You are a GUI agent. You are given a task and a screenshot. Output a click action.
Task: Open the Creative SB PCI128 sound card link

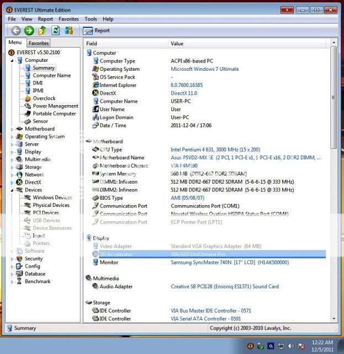(x=225, y=287)
